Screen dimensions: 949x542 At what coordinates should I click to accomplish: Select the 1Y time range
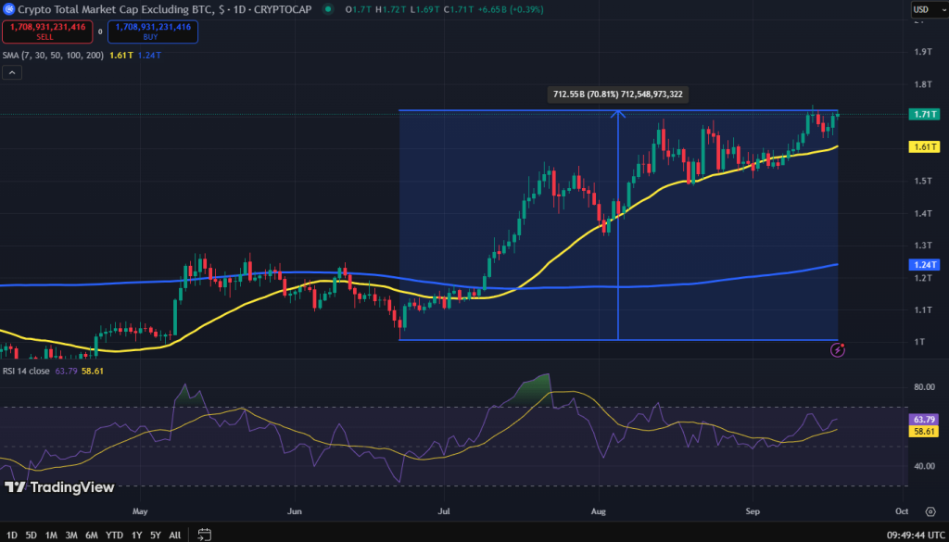137,535
